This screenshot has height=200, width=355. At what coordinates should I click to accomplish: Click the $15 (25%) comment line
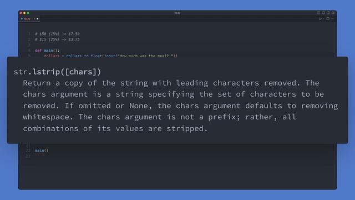tap(57, 39)
